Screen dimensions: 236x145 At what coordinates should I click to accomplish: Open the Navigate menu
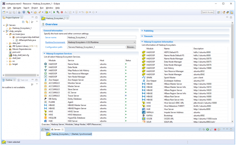pyautogui.click(x=17, y=8)
